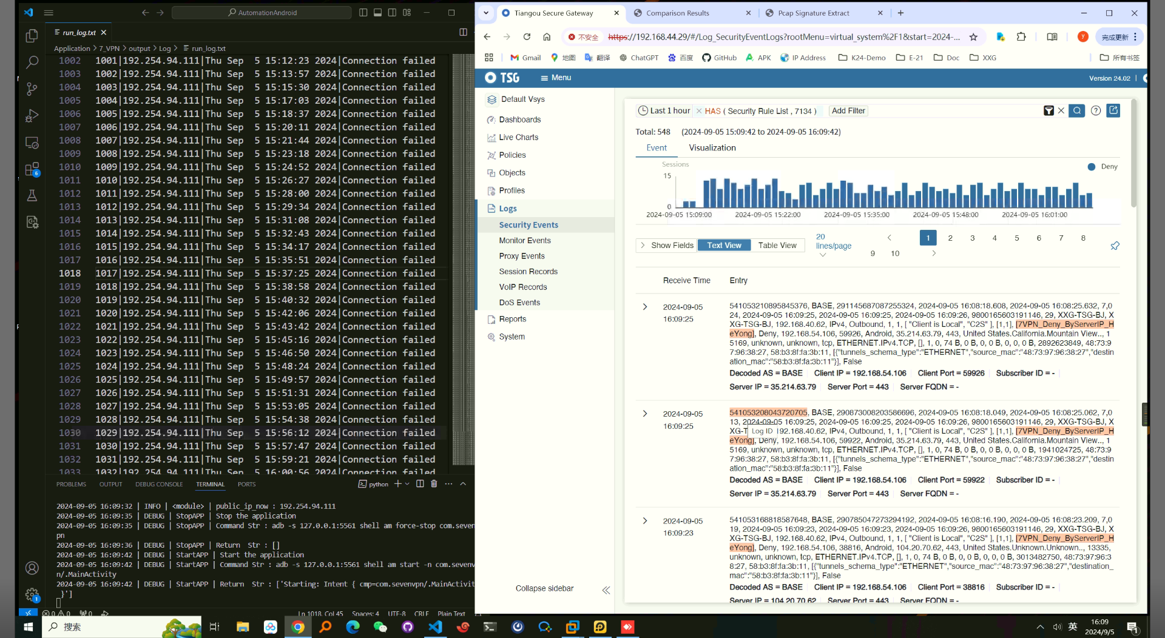
Task: Pin the log view with the pin icon
Action: 1115,246
